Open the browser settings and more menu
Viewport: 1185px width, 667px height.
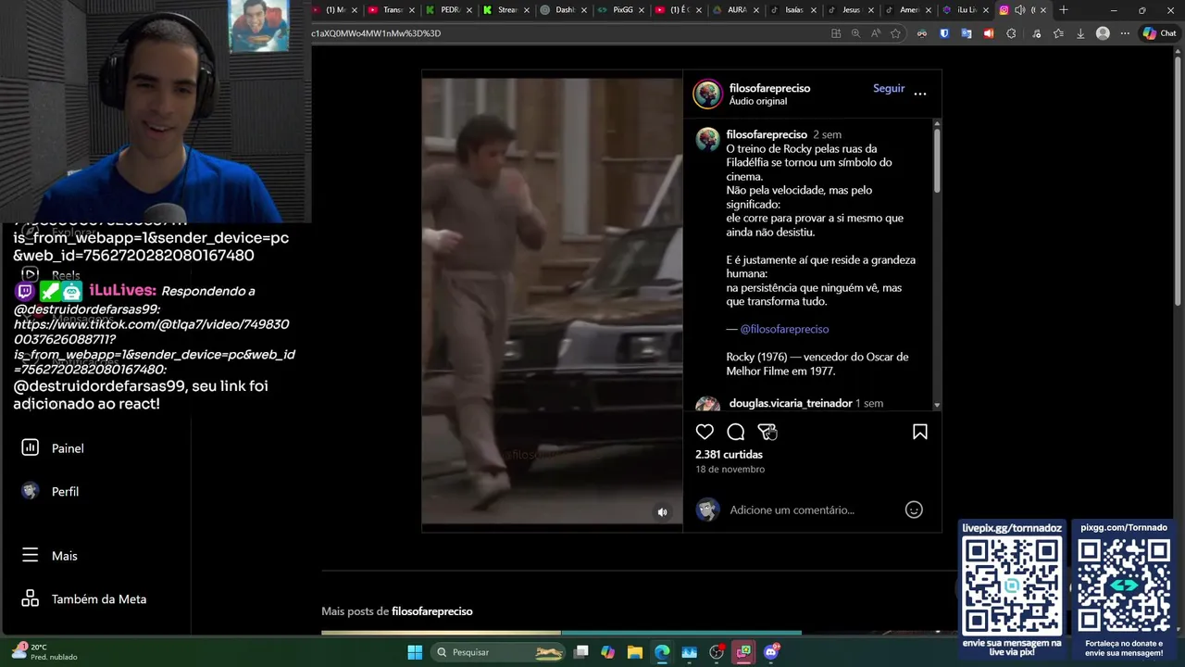coord(1125,33)
